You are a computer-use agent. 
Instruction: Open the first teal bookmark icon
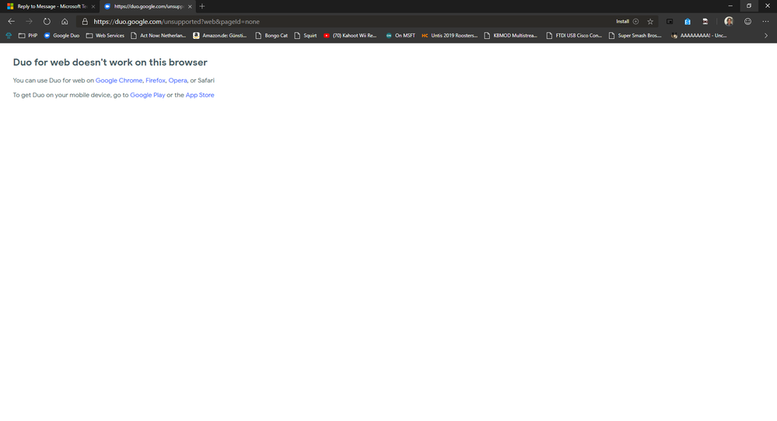tap(9, 36)
